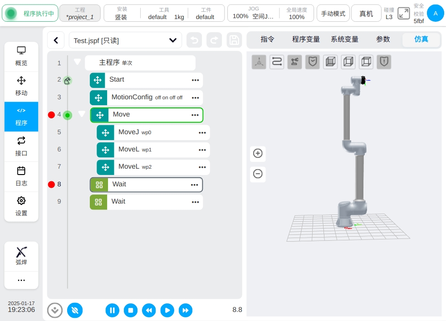Viewport: 446px width, 321px height.
Task: Stop the program execution
Action: [131, 310]
